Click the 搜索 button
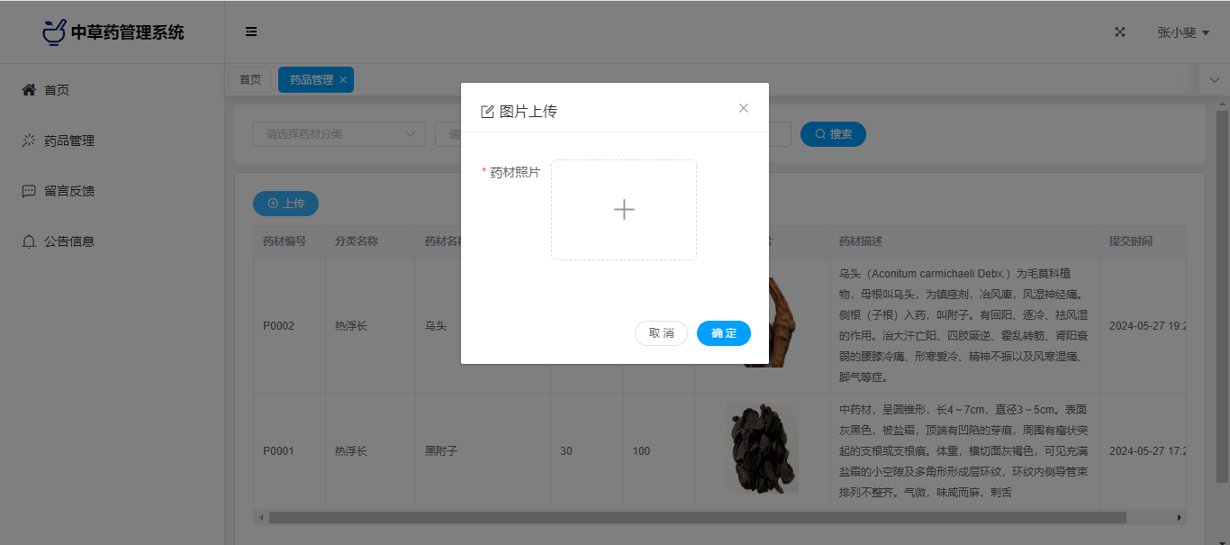 pos(833,134)
